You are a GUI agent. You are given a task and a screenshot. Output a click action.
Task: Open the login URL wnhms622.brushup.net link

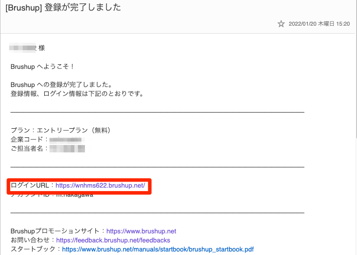point(100,186)
